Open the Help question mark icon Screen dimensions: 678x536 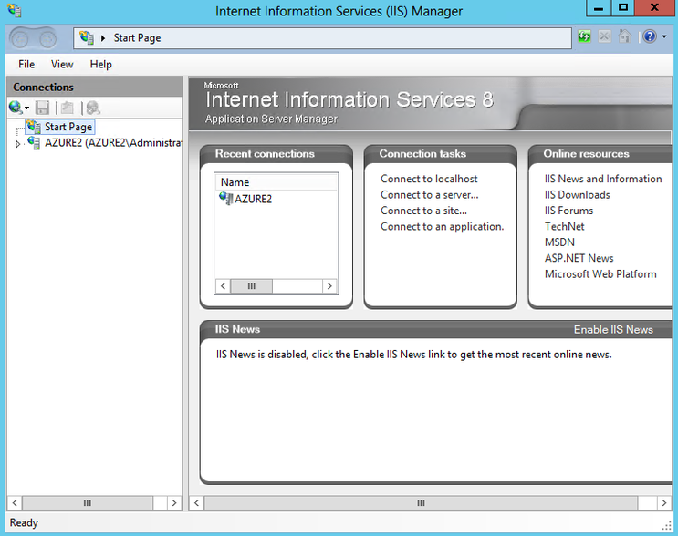tap(650, 36)
